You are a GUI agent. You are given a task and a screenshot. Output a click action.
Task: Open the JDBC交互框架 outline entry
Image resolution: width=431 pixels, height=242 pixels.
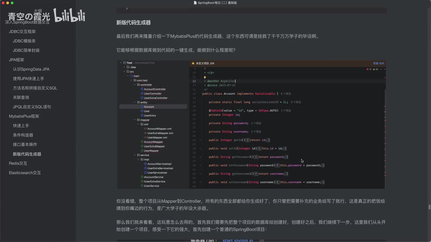[x=22, y=32]
